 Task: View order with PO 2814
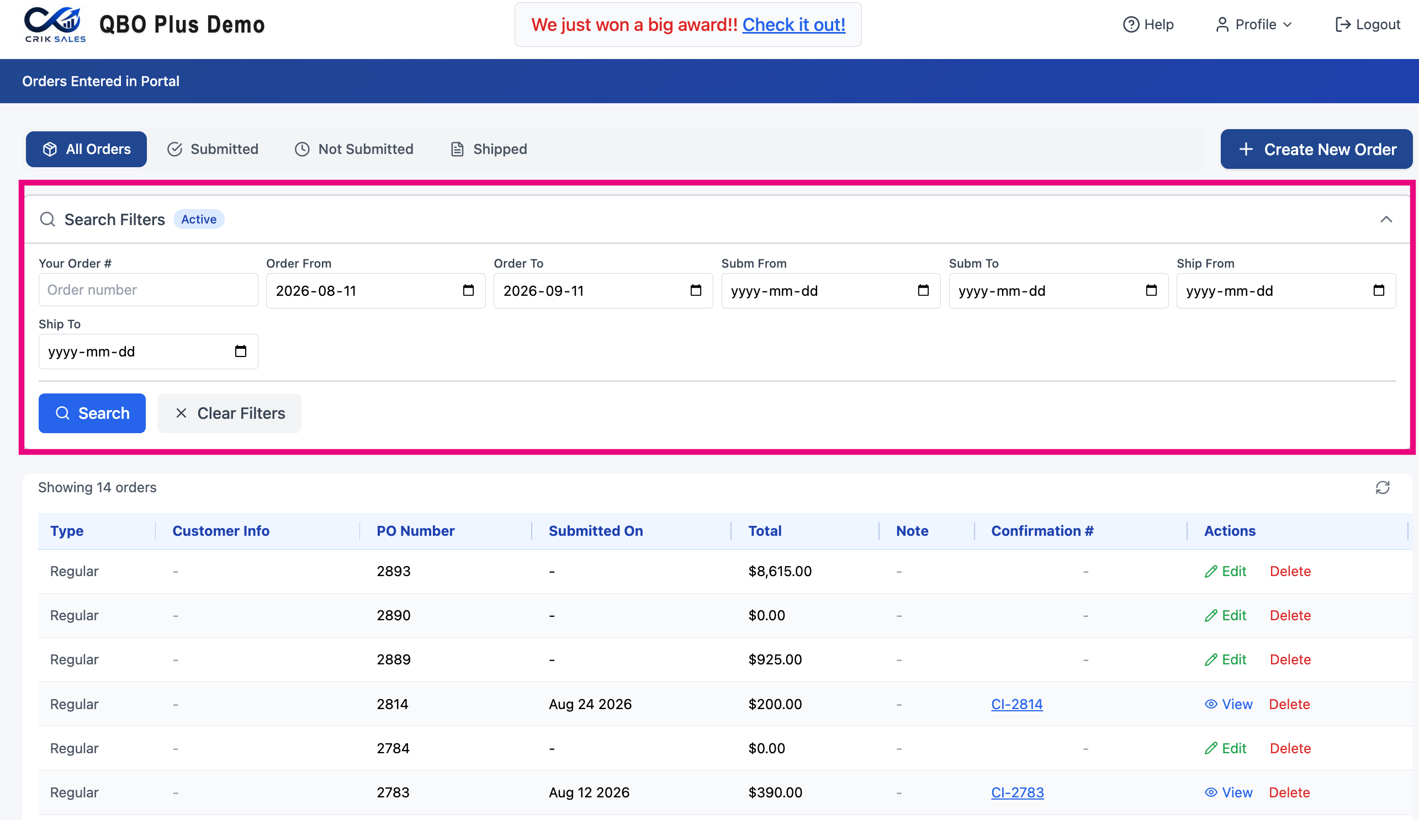point(1228,704)
